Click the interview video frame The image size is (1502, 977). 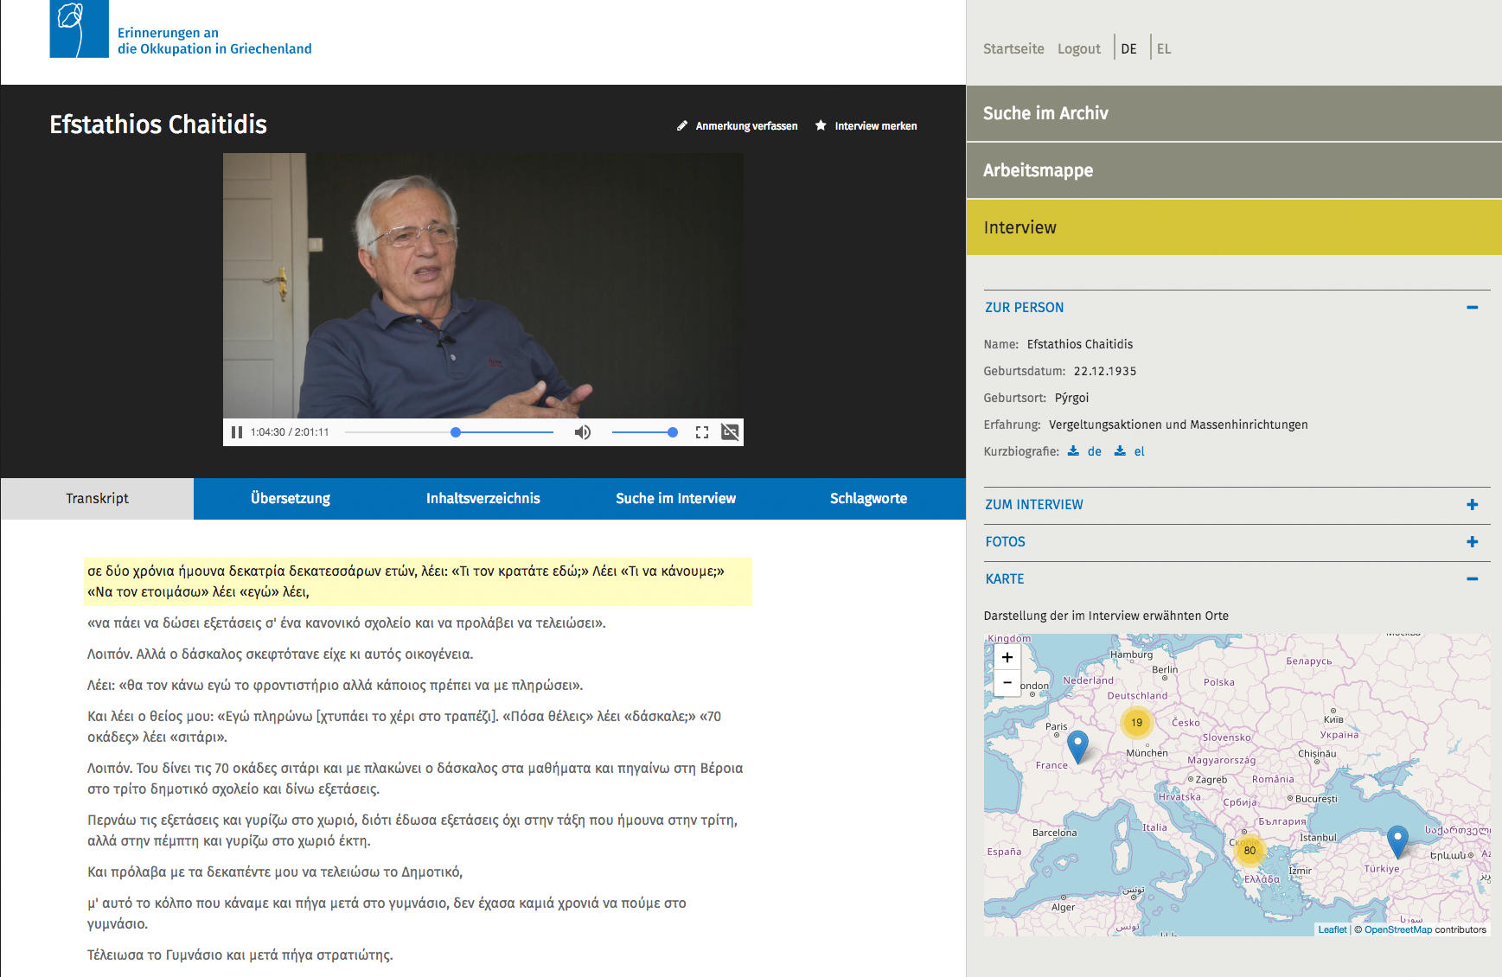483,286
